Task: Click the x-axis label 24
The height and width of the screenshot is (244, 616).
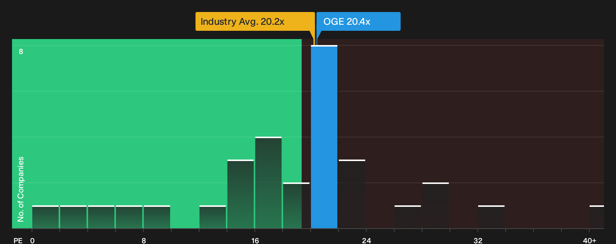Action: point(367,240)
